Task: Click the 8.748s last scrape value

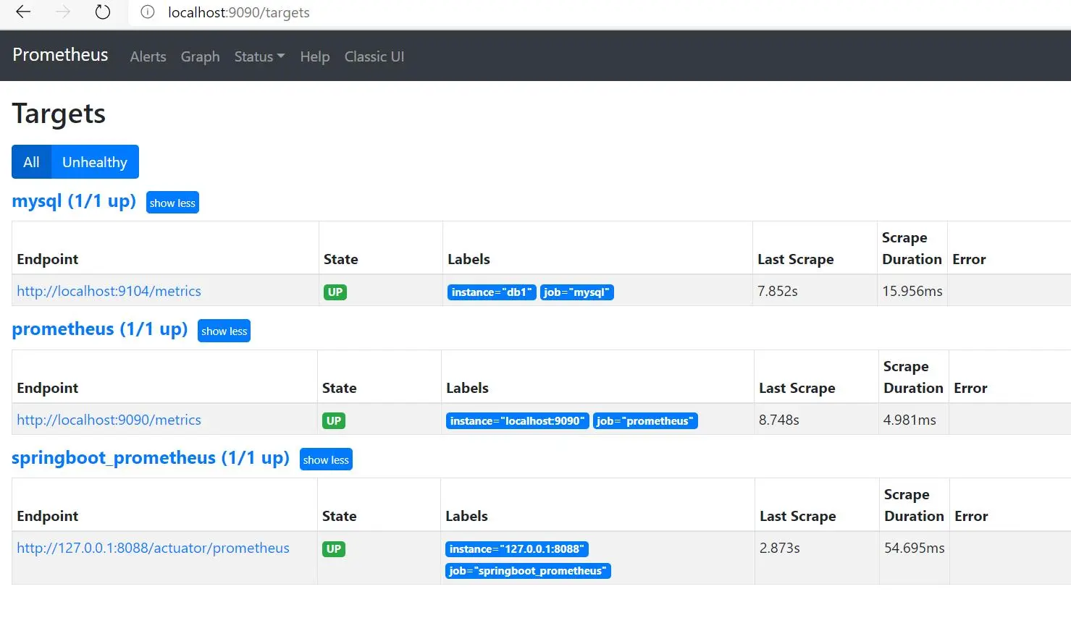Action: 779,420
